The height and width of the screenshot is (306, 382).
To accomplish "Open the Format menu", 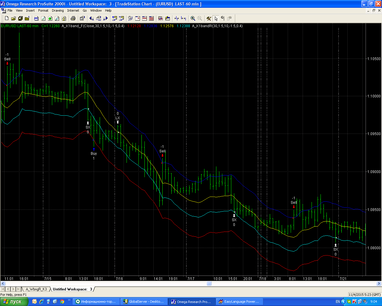I will click(43, 10).
